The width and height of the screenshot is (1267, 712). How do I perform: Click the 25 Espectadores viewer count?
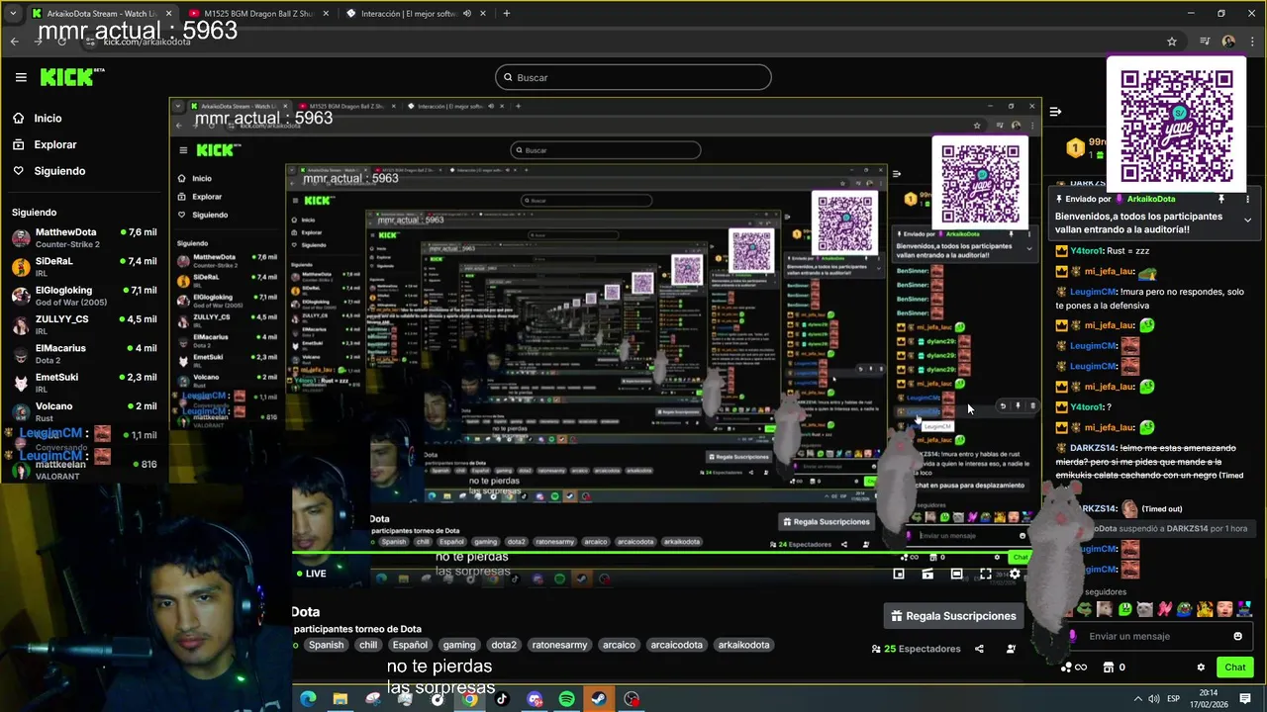coord(916,649)
